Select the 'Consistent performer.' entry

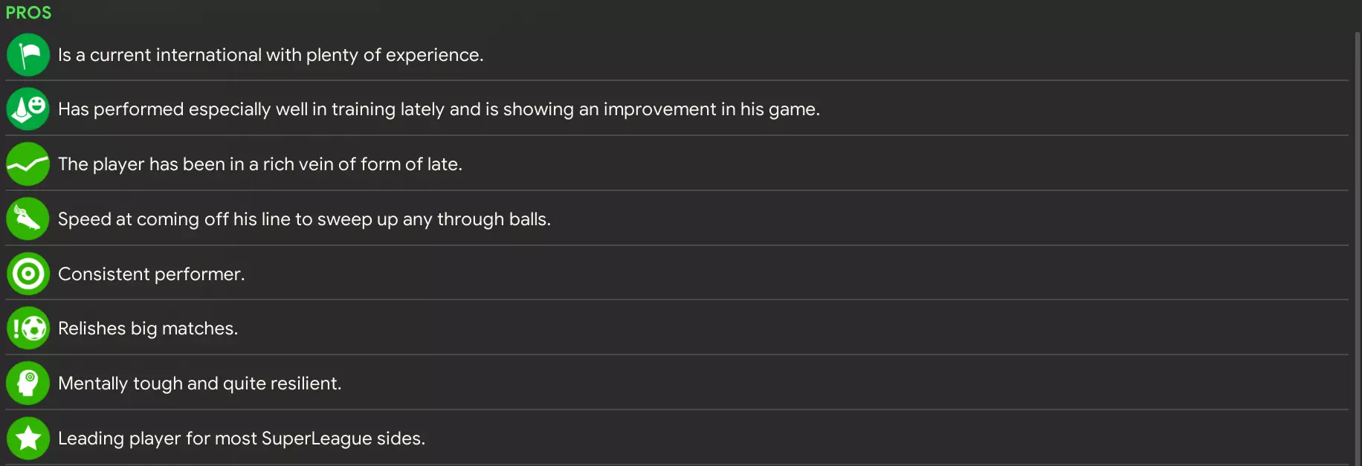[151, 274]
